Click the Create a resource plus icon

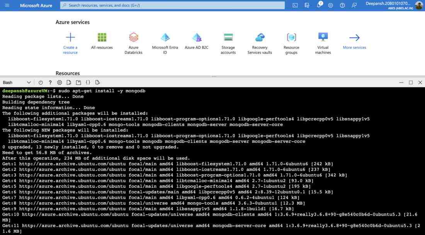point(70,37)
